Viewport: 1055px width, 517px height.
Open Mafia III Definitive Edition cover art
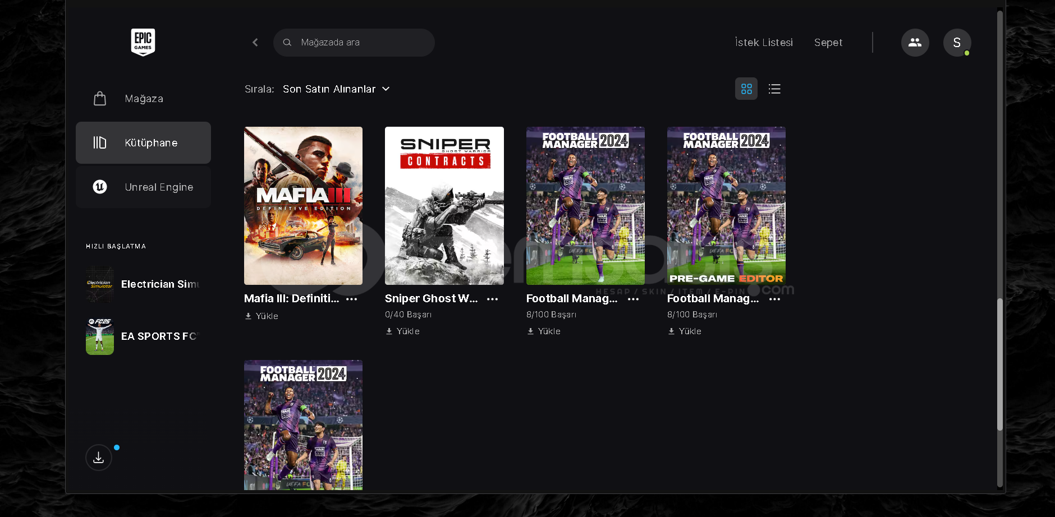(x=303, y=206)
